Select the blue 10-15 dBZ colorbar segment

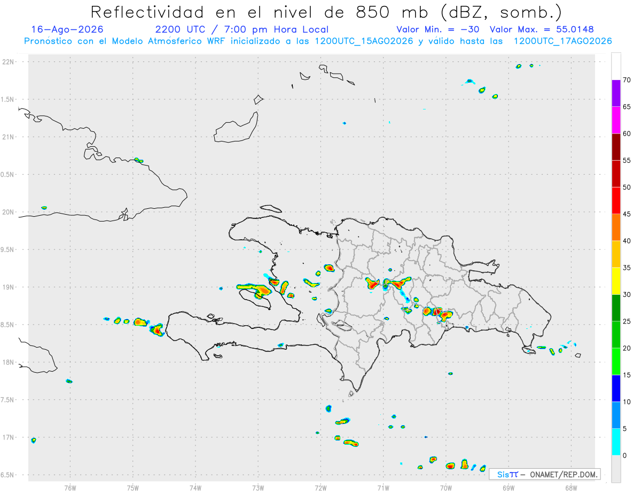(616, 388)
